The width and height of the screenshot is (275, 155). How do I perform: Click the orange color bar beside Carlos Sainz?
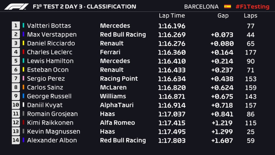[x=24, y=88]
